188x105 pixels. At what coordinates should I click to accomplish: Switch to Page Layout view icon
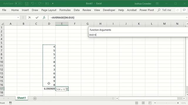pyautogui.click(x=143, y=103)
